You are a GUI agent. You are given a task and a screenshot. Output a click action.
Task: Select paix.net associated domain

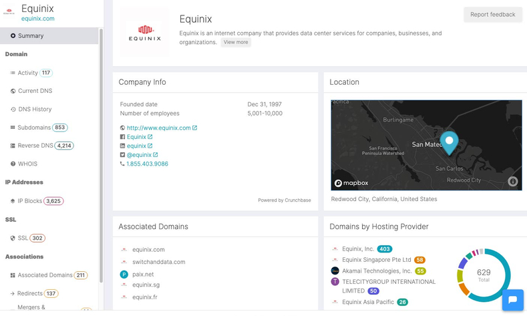[143, 275]
